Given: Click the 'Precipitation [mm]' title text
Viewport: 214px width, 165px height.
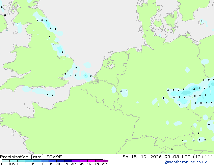Looking at the screenshot, I should 22,157.
